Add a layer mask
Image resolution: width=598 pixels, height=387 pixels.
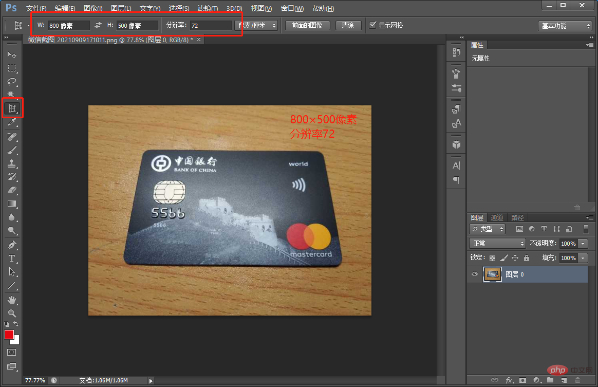coord(522,380)
